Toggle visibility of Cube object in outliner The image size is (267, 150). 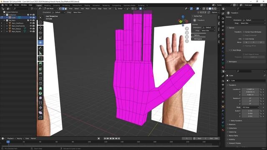click(31, 17)
